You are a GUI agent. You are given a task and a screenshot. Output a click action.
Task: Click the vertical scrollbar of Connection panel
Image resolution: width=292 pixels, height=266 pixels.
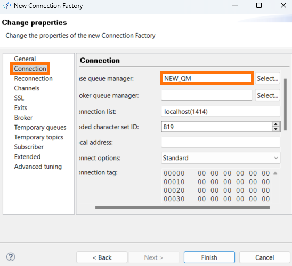[x=285, y=104]
